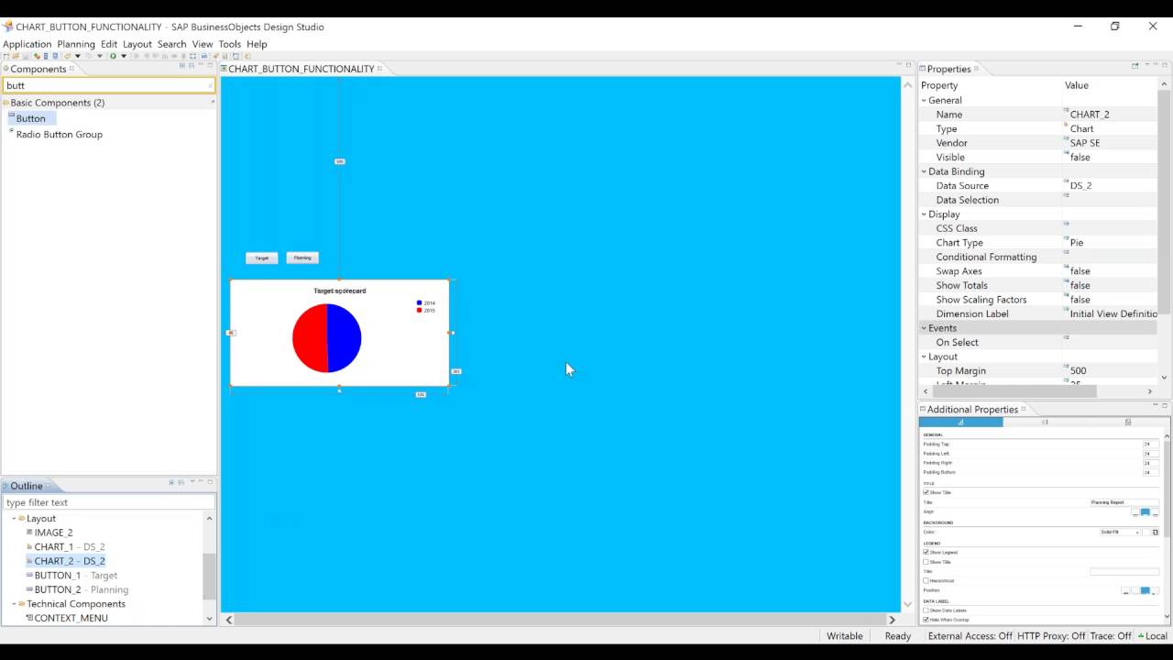Screen dimensions: 1173x660
Task: Click the Target button on canvas
Action: (262, 258)
